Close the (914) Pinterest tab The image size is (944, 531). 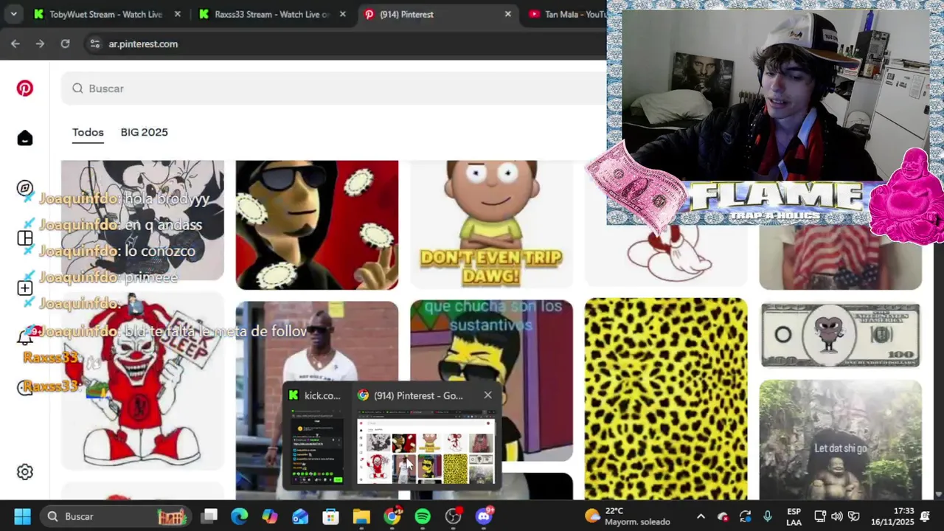[x=508, y=14]
